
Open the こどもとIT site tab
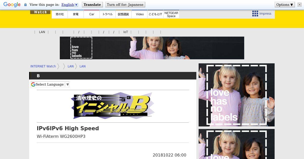[155, 14]
